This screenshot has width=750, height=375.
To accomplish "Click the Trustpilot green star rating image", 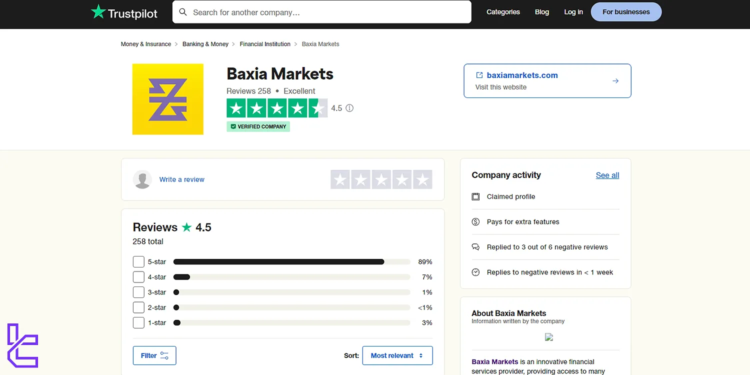I will tap(277, 108).
